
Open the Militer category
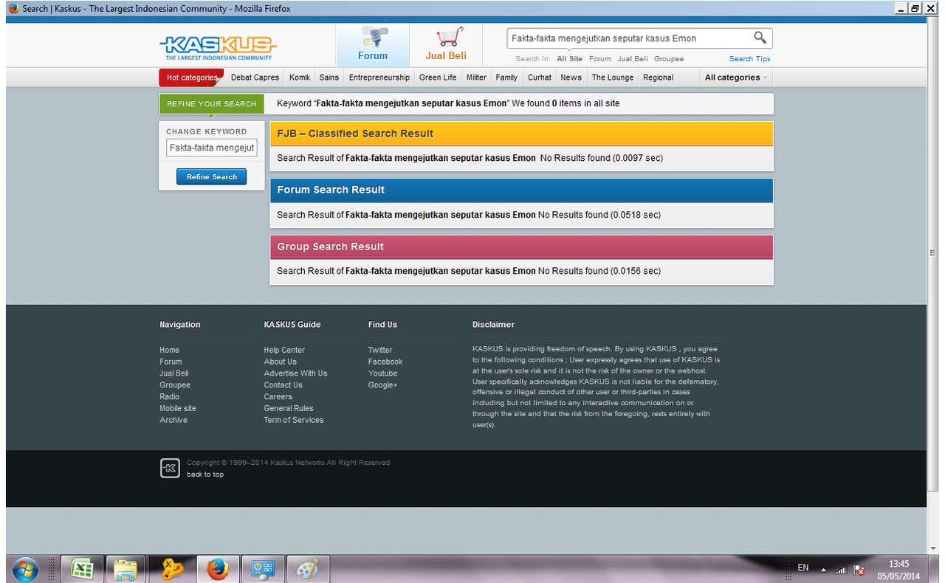click(476, 77)
